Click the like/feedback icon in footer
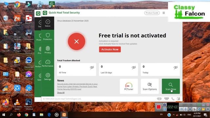The width and height of the screenshot is (210, 118). click(x=159, y=99)
